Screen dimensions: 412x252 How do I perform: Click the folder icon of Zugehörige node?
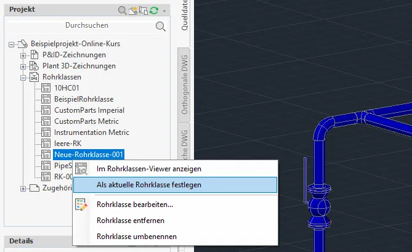(x=34, y=188)
